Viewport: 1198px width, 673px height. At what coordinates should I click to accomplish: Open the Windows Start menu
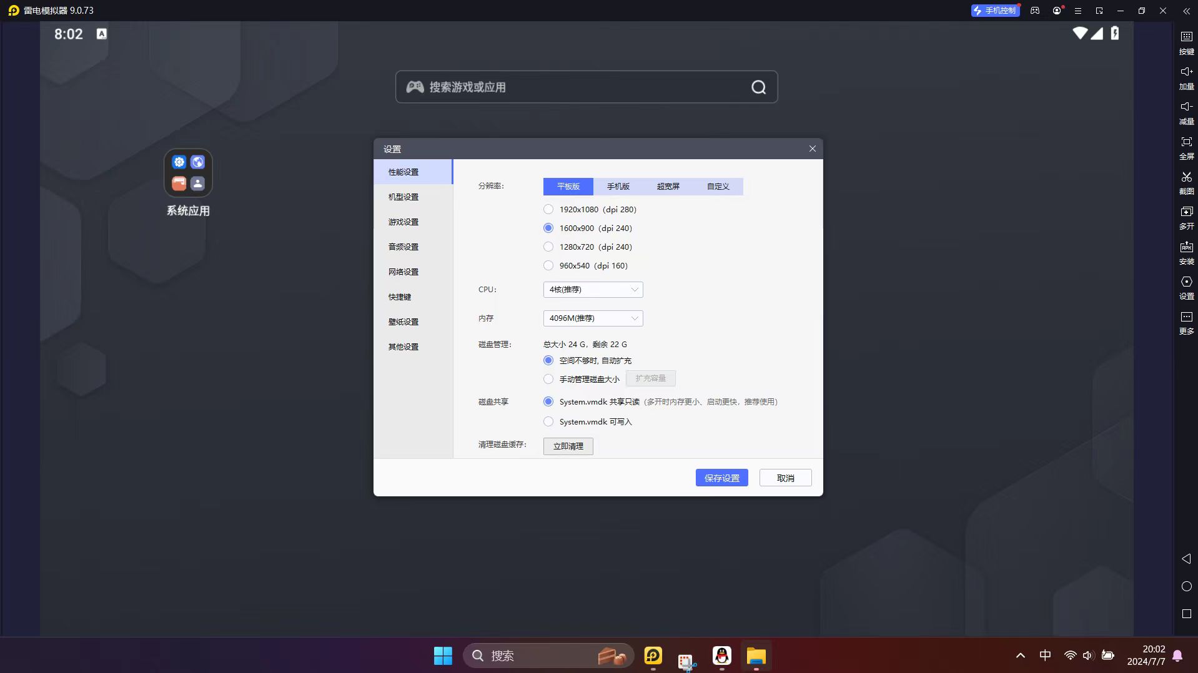[x=443, y=656]
